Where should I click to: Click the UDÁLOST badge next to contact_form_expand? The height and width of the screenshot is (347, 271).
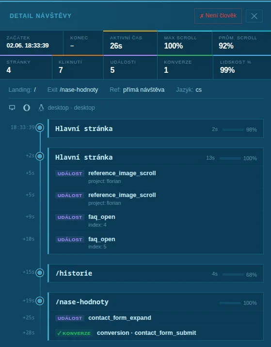70,318
